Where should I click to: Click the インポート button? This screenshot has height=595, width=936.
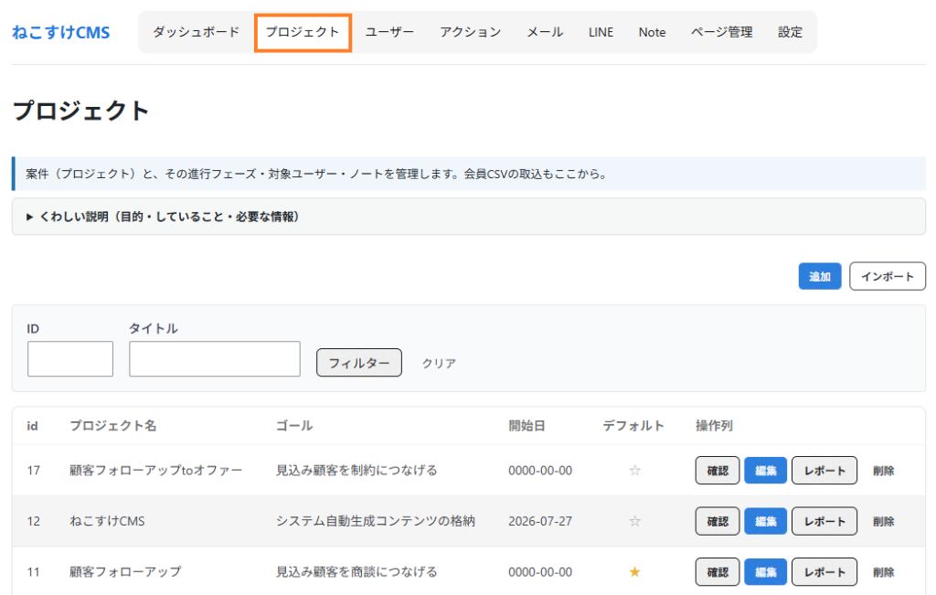click(x=887, y=276)
